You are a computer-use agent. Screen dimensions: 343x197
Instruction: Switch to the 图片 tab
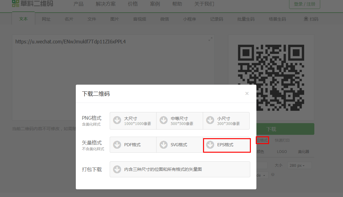point(114,19)
